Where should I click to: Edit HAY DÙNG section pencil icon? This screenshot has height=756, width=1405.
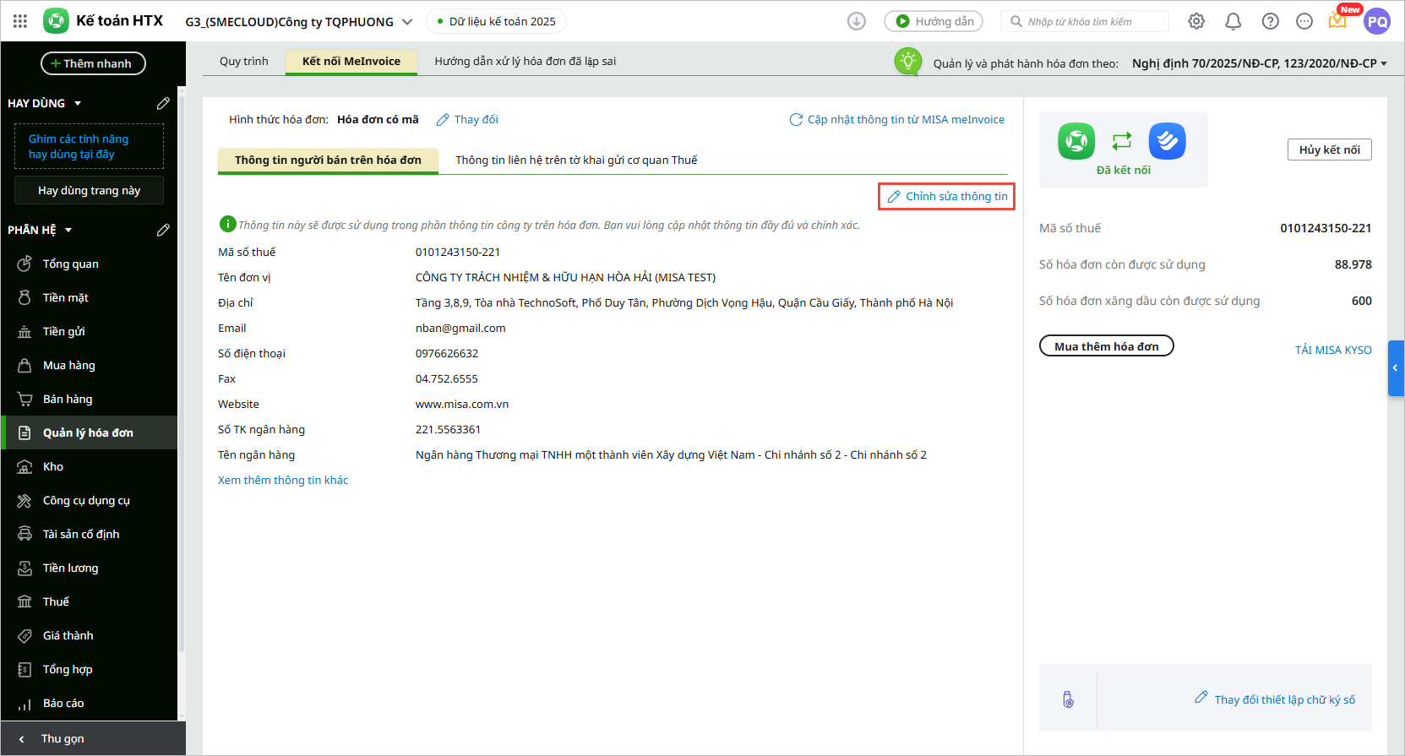pos(163,103)
